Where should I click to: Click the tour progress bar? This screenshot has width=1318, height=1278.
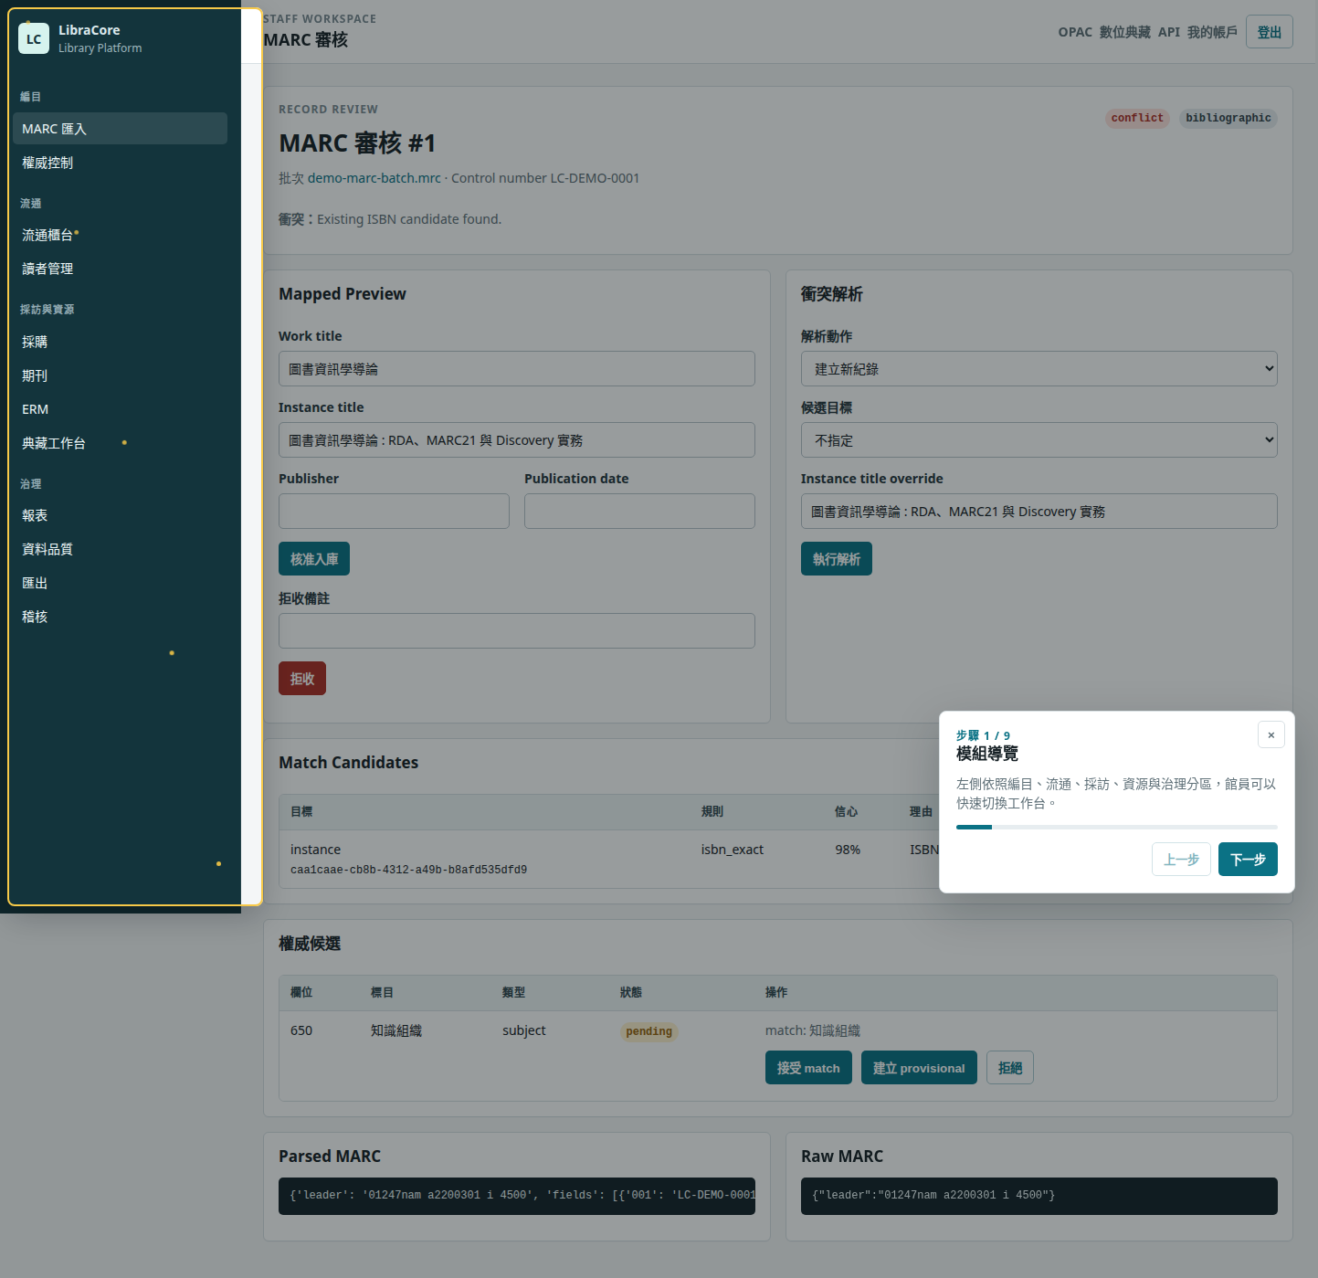[1116, 827]
